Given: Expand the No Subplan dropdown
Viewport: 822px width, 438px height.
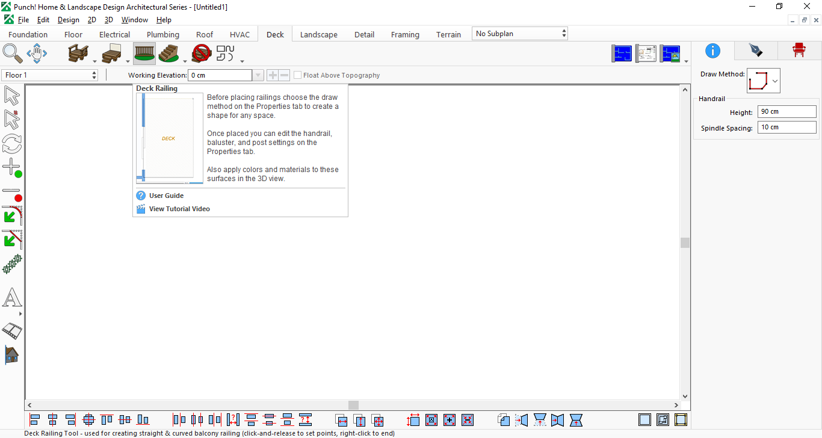Looking at the screenshot, I should click(x=520, y=34).
